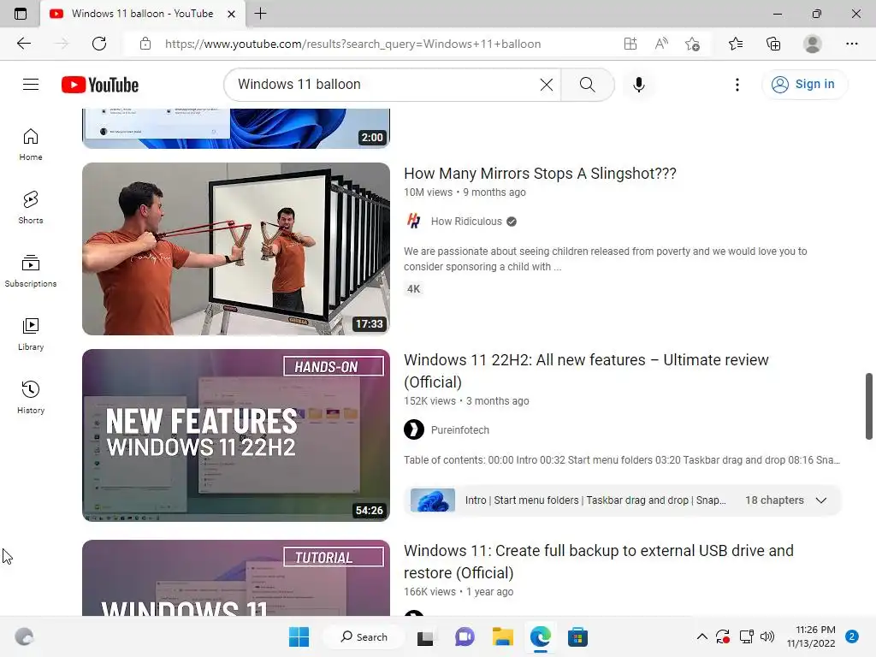
Task: Open tab actions menu icon
Action: coord(21,14)
